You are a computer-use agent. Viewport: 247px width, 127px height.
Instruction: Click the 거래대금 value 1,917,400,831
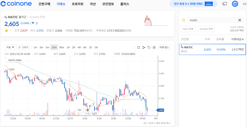click(116, 31)
